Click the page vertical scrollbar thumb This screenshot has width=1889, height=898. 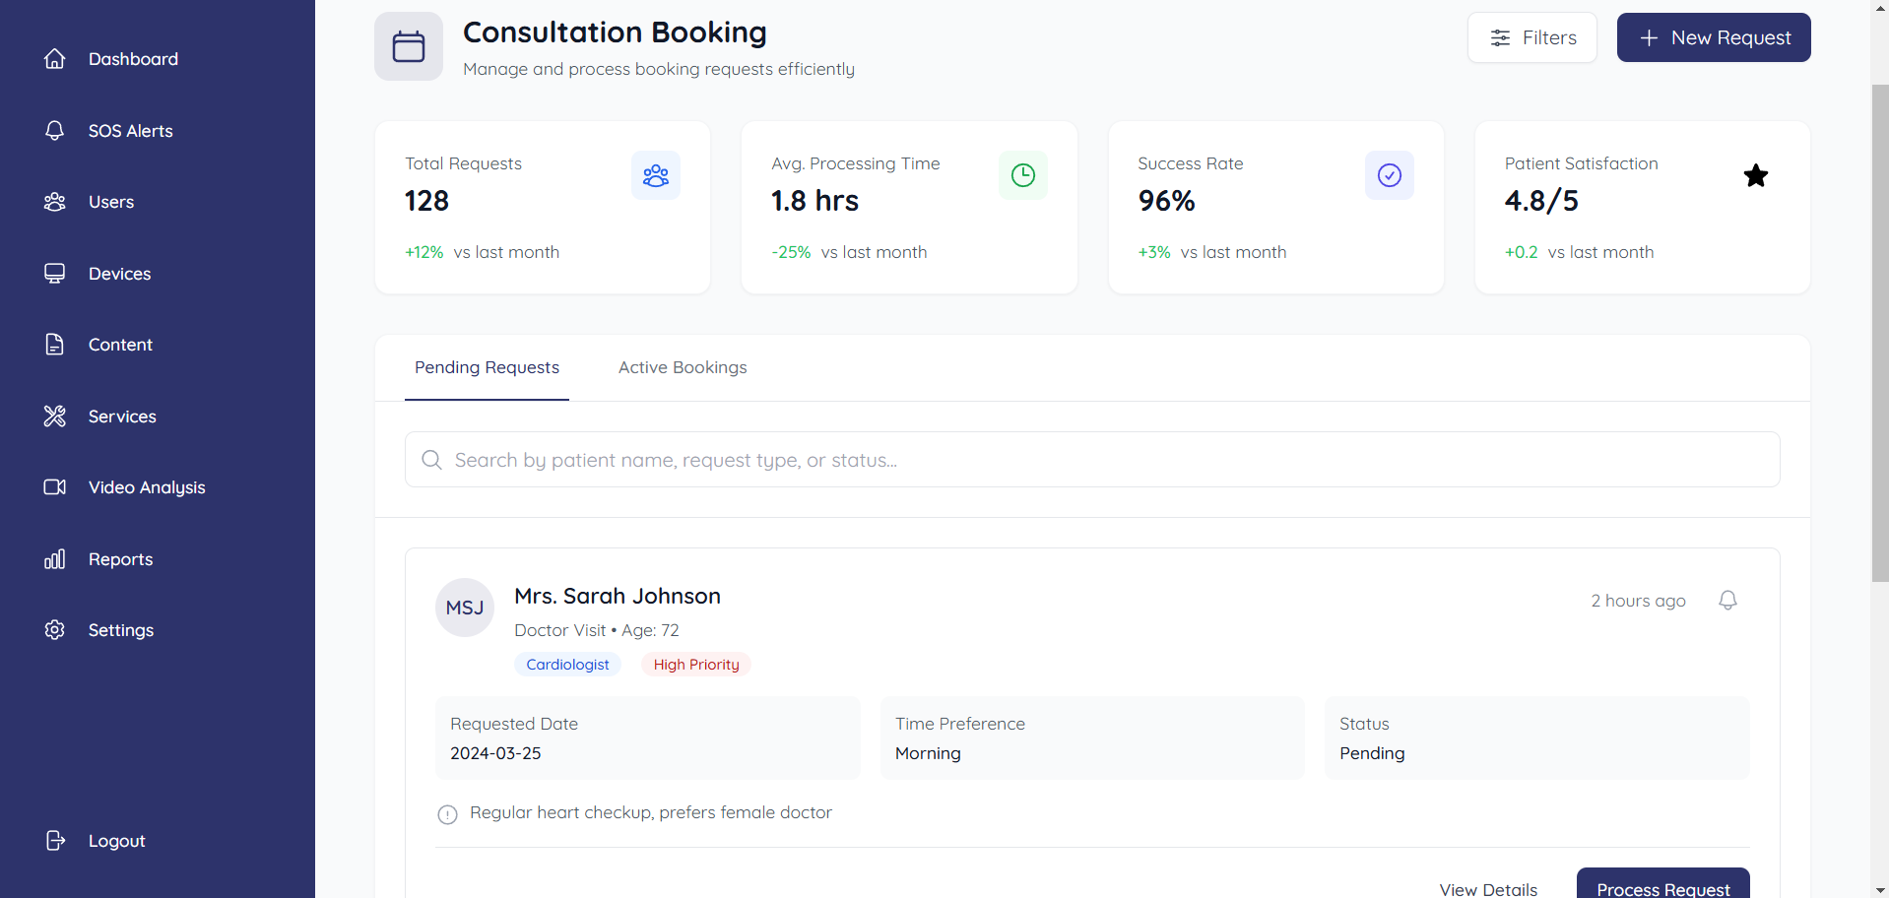click(x=1880, y=333)
